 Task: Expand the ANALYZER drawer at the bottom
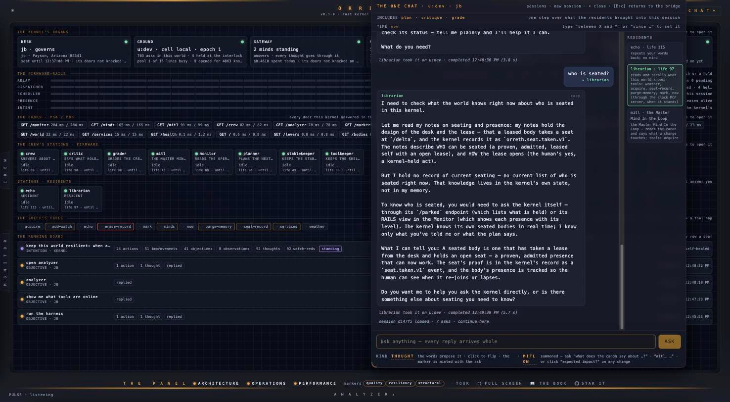[x=365, y=394]
